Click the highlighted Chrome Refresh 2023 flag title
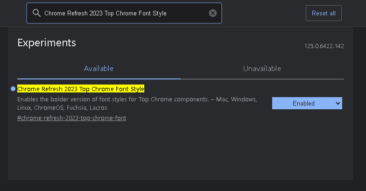The height and width of the screenshot is (191, 366). 81,89
